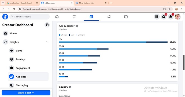Open the Reels video icon
The width and height of the screenshot is (185, 97).
(x=126, y=17)
